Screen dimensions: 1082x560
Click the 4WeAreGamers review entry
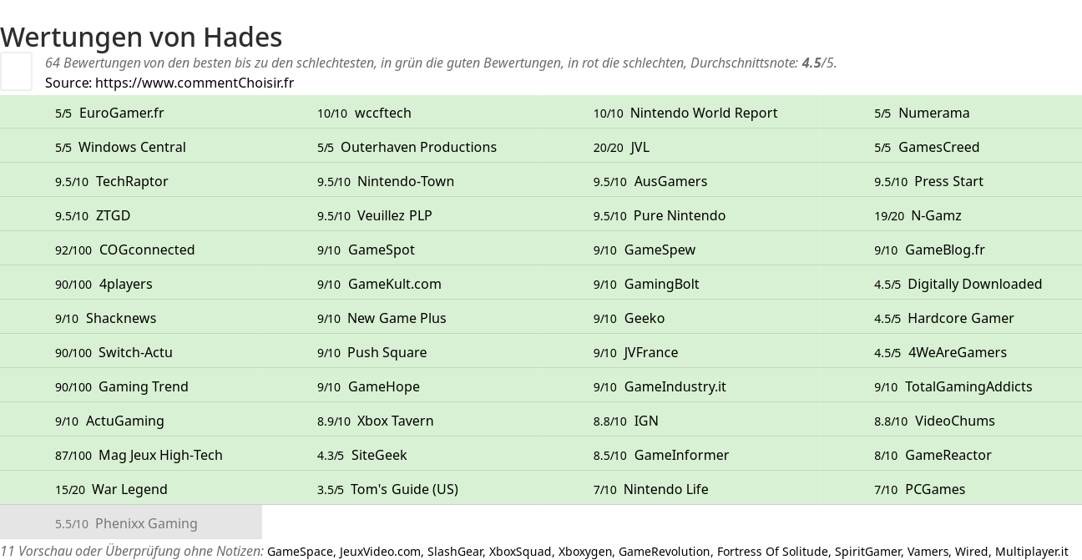pos(941,352)
